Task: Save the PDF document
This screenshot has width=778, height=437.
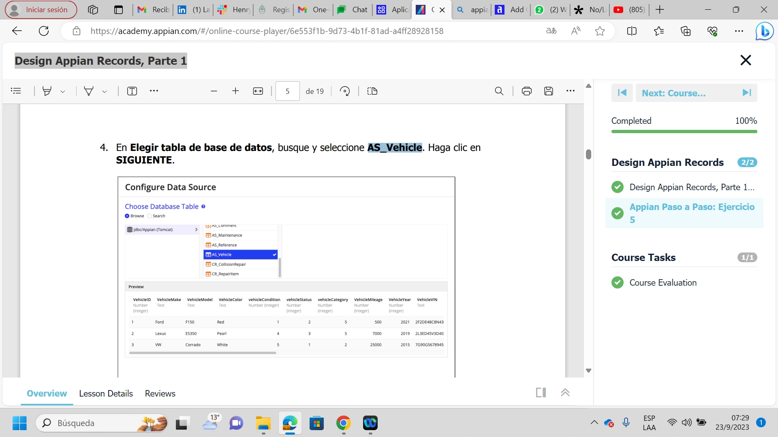Action: 549,91
